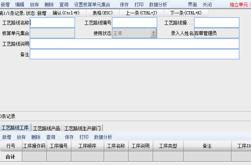This screenshot has width=251, height=165.
Task: Click the 确认(Ctrl+W) button
Action: click(66, 13)
